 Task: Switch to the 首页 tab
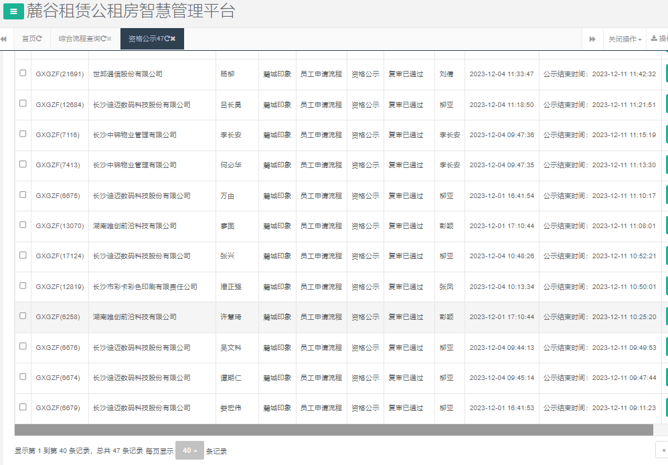[x=29, y=39]
